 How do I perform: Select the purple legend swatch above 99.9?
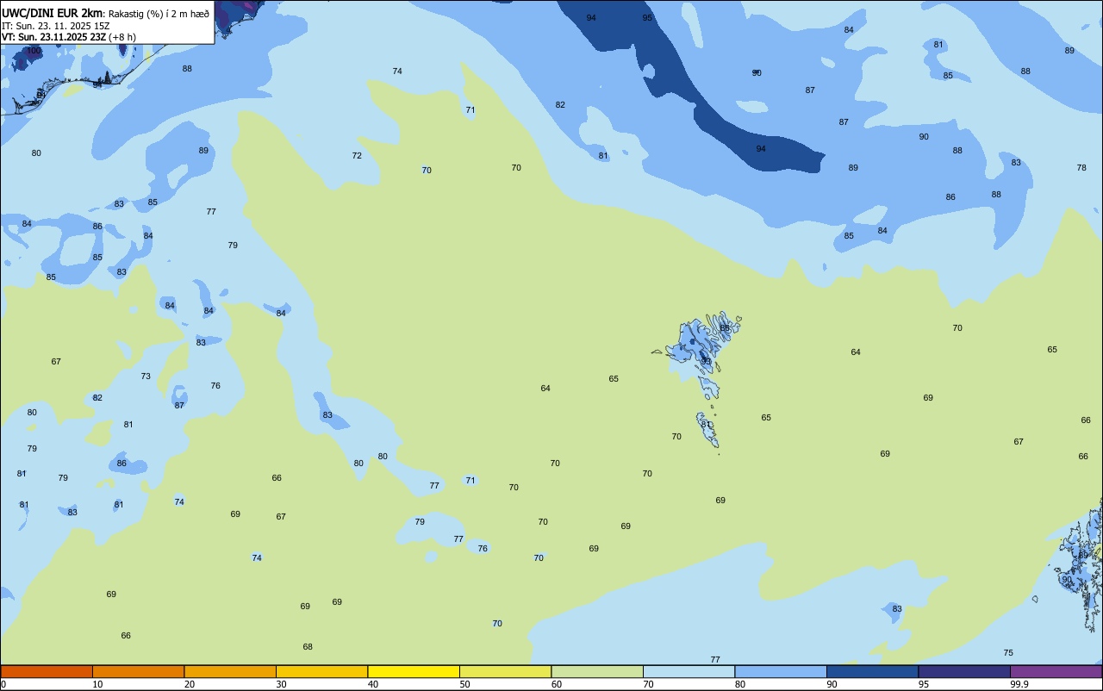coord(1056,671)
